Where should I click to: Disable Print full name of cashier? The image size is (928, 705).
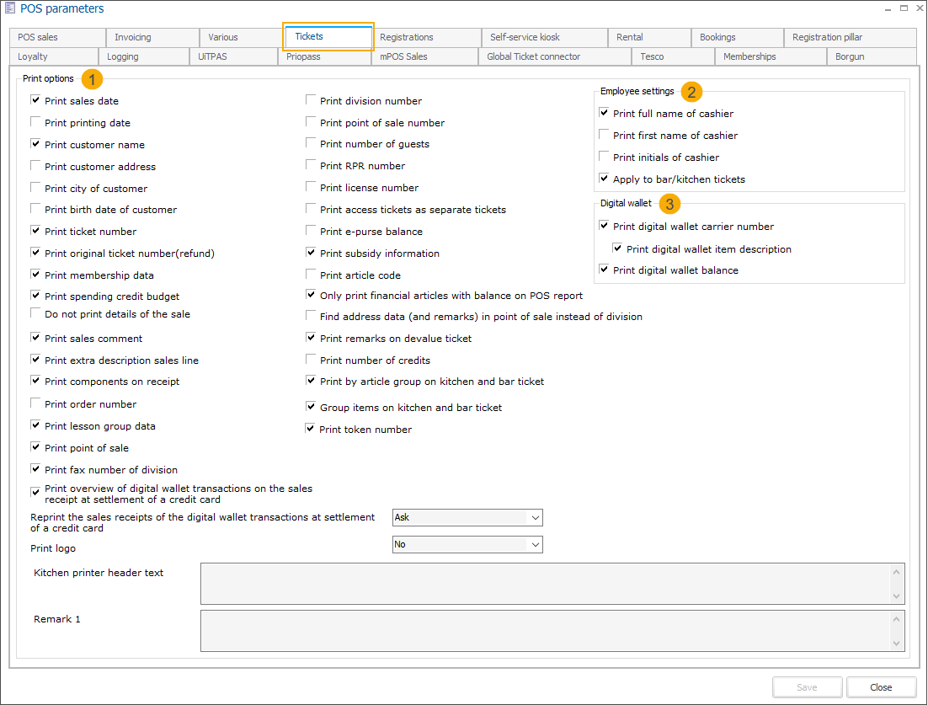click(604, 113)
